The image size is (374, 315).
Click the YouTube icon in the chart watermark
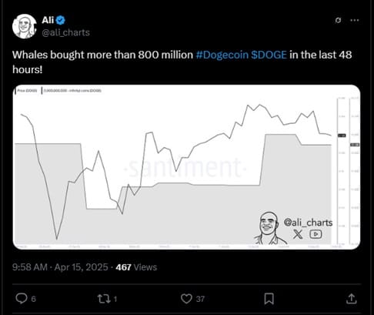(x=316, y=234)
